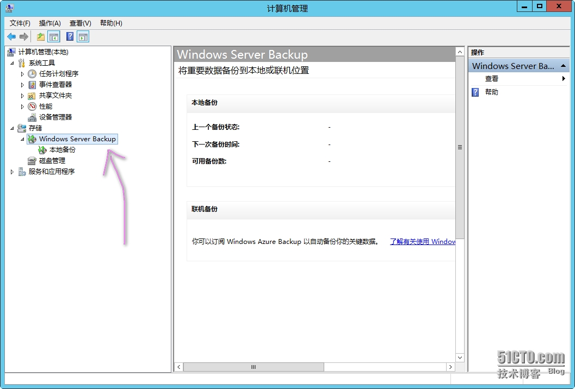Screen dimensions: 575x389
Task: Collapse the Windows Server Ba... actions section
Action: click(x=563, y=66)
